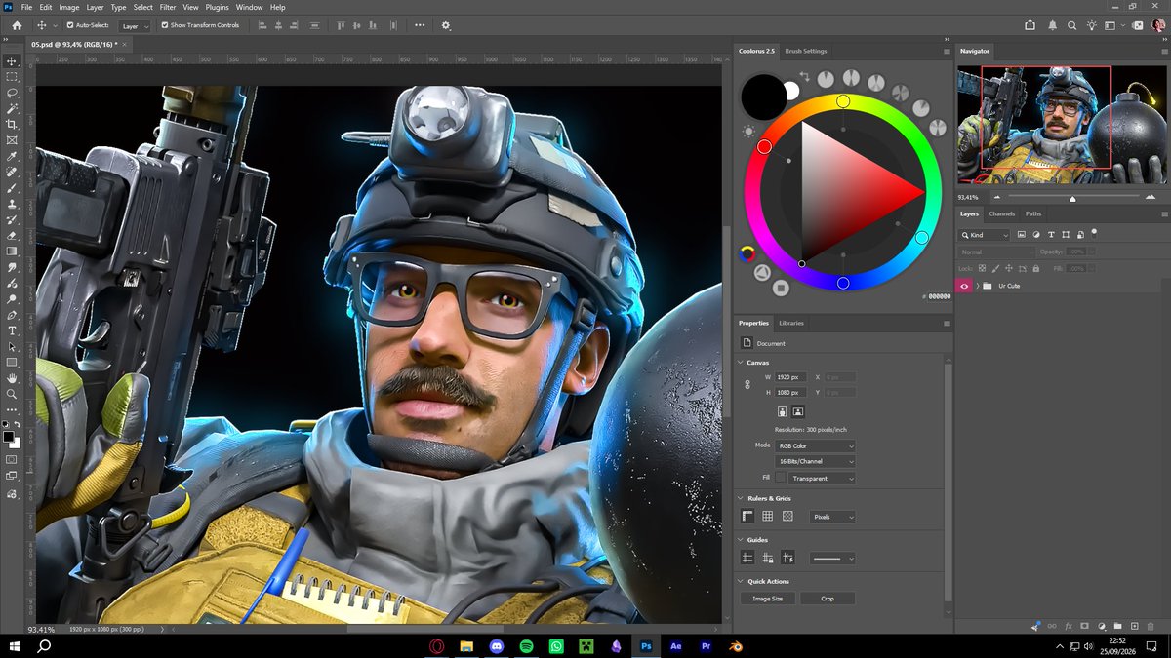The width and height of the screenshot is (1171, 658).
Task: Click the Navigator zoom slider handle
Action: point(1072,198)
